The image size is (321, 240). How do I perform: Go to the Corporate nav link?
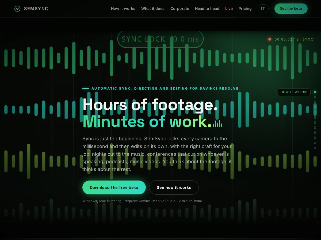click(x=180, y=9)
